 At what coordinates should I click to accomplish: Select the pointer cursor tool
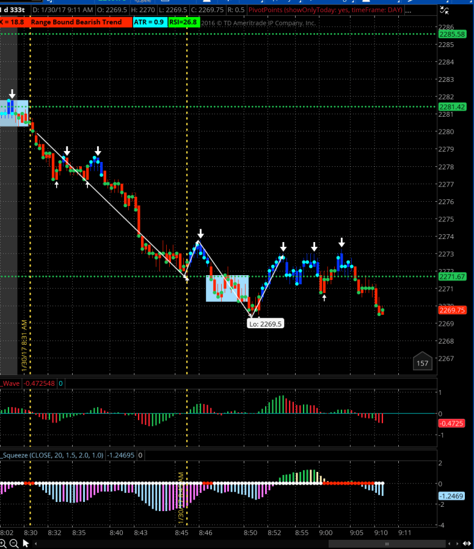26,543
